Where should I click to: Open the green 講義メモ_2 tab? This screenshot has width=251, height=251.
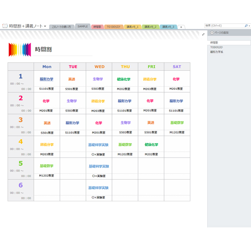point(150,27)
